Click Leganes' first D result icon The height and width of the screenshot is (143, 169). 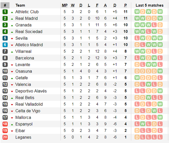[137, 137]
